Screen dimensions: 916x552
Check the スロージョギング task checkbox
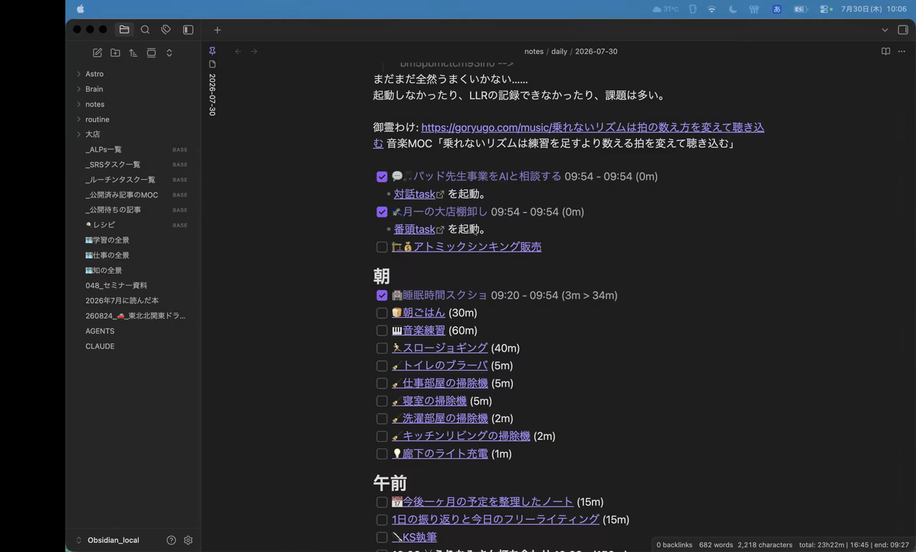[382, 348]
